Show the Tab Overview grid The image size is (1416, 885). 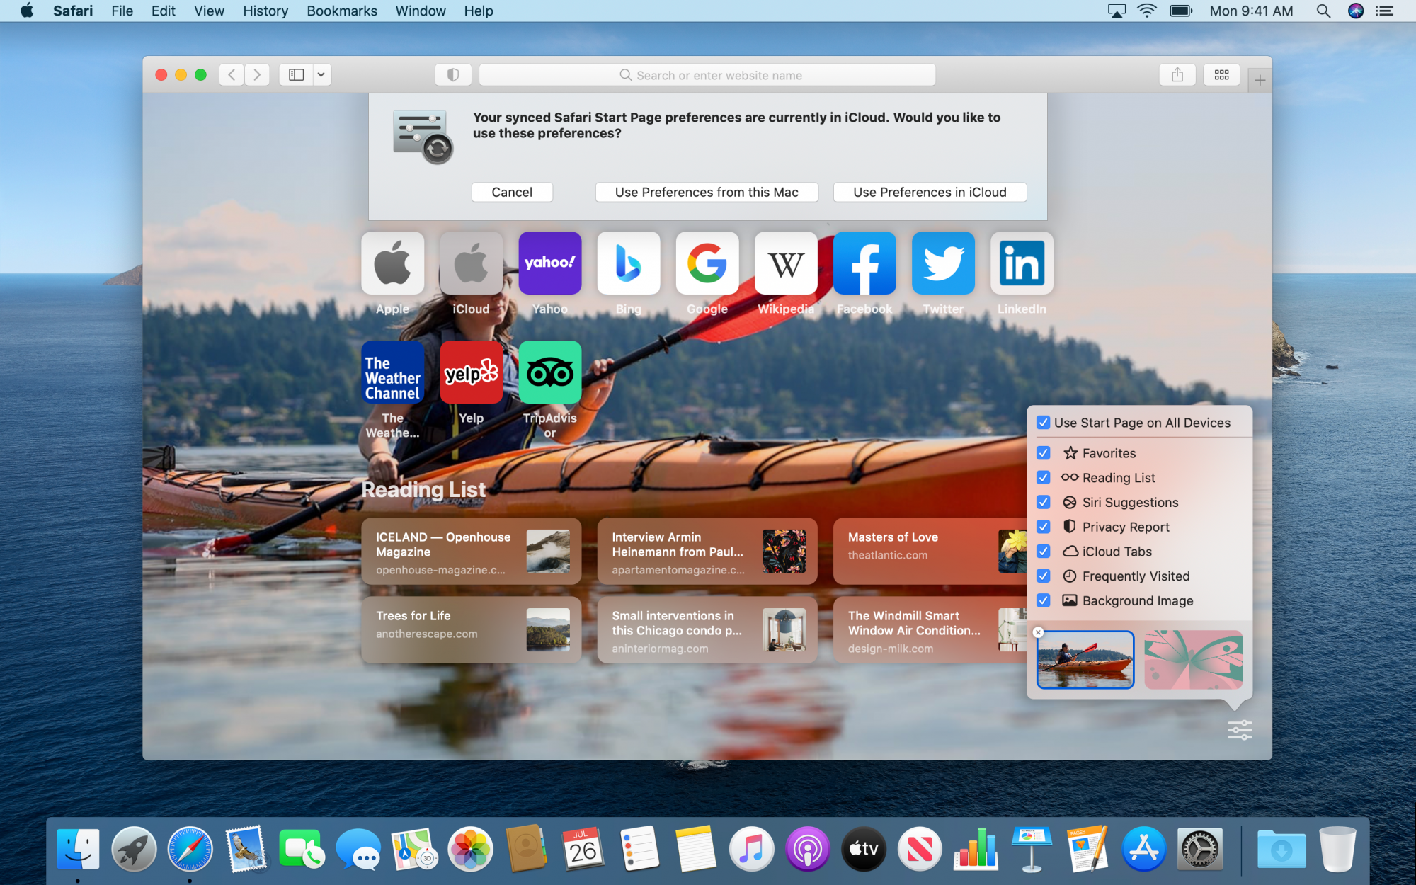[1221, 75]
